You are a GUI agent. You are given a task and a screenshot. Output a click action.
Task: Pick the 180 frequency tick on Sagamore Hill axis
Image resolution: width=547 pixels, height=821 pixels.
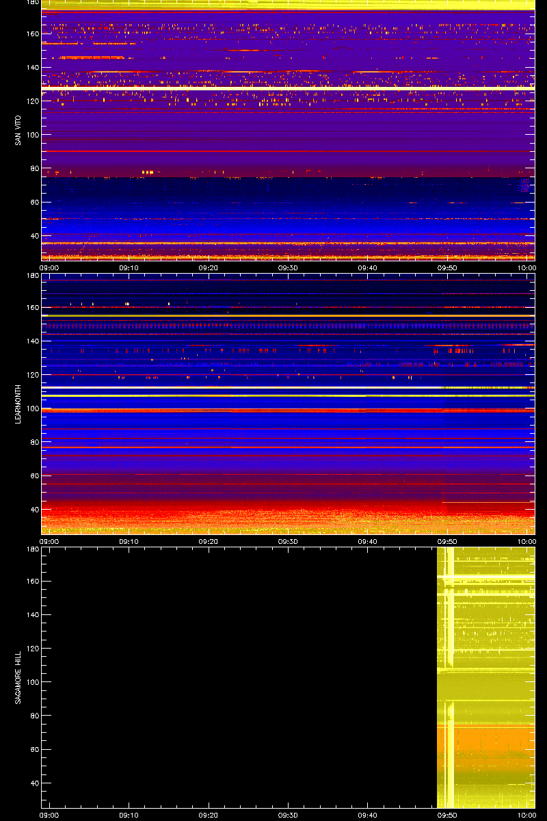click(x=32, y=549)
